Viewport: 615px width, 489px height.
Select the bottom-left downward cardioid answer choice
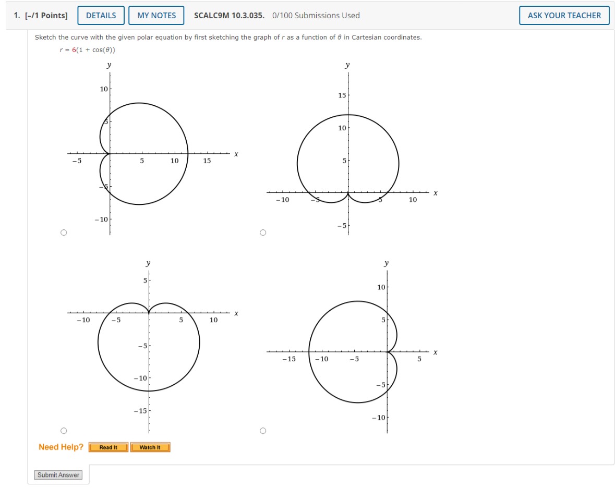[64, 431]
